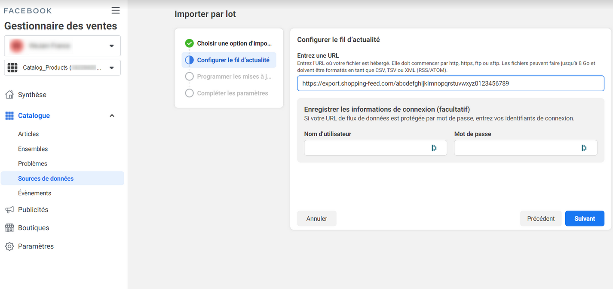Click the Catalogue grid icon
Image resolution: width=613 pixels, height=289 pixels.
[x=9, y=116]
